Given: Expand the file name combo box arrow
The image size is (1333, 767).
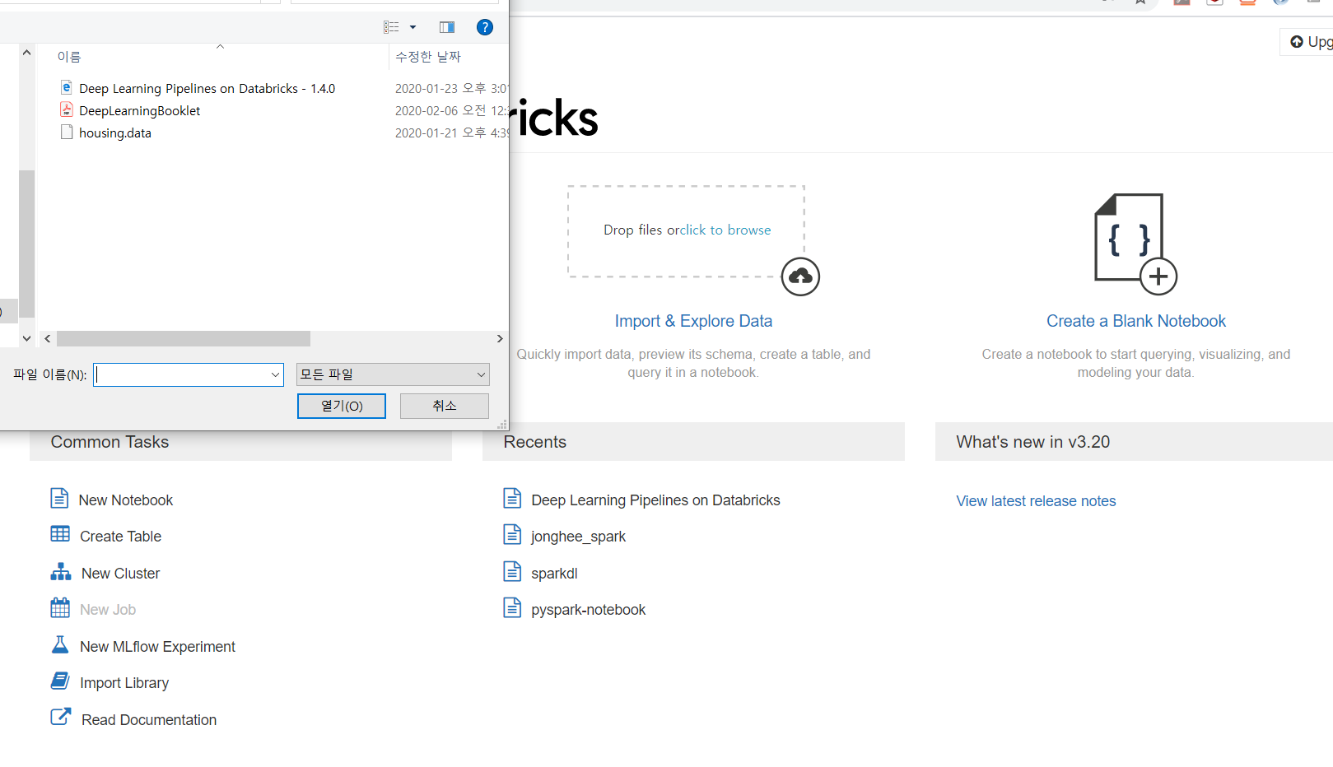Looking at the screenshot, I should pos(276,374).
